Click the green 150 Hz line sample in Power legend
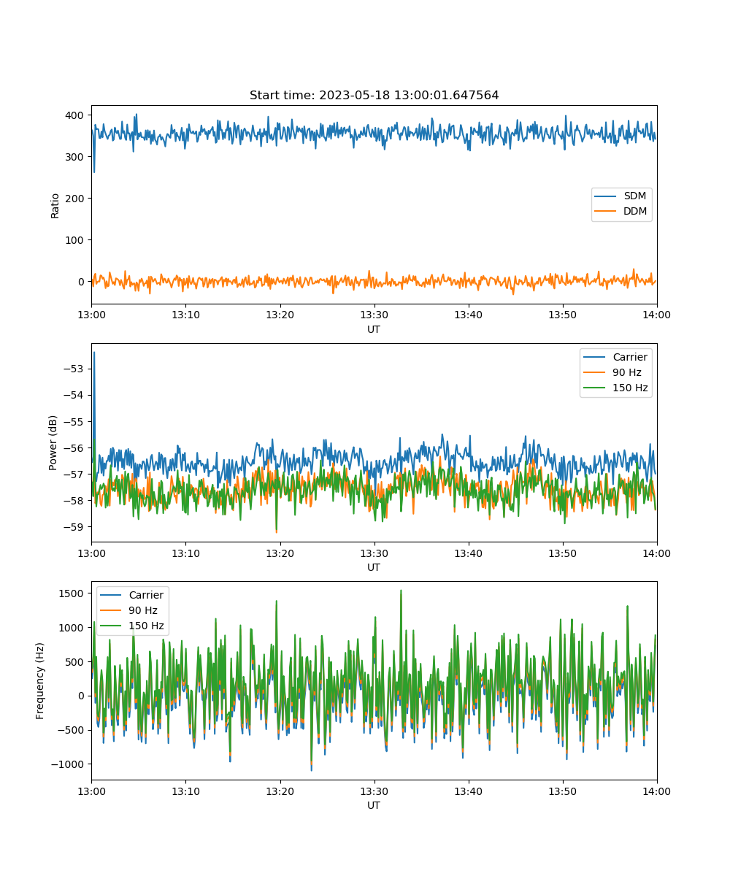The width and height of the screenshot is (730, 876). pyautogui.click(x=596, y=388)
